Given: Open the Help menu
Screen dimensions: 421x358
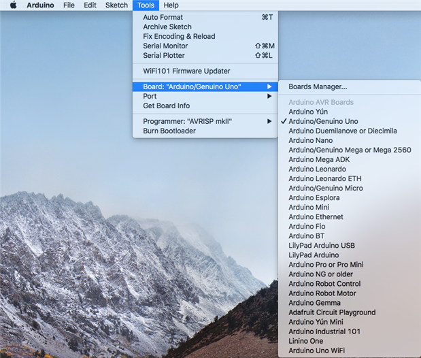Looking at the screenshot, I should 171,5.
